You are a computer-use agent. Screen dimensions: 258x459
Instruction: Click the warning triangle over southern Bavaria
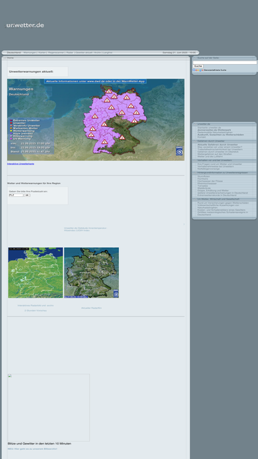122,138
